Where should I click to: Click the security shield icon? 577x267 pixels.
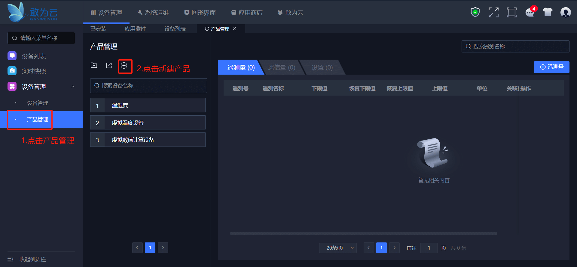[x=475, y=12]
